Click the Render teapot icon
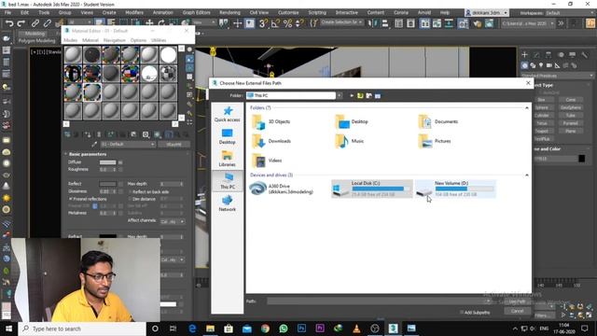Image resolution: width=597 pixels, height=336 pixels. coord(477,23)
